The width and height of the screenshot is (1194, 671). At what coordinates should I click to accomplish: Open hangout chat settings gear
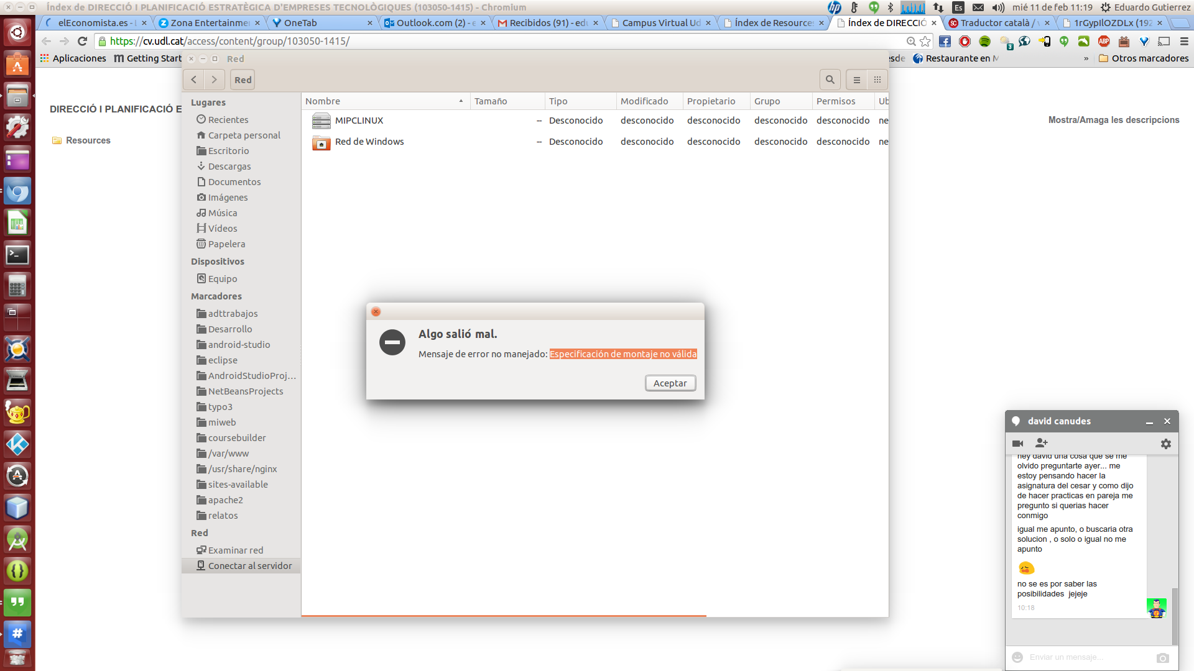[x=1166, y=444]
